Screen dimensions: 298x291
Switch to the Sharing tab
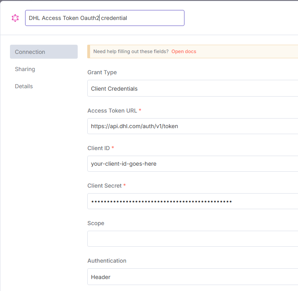click(x=25, y=69)
